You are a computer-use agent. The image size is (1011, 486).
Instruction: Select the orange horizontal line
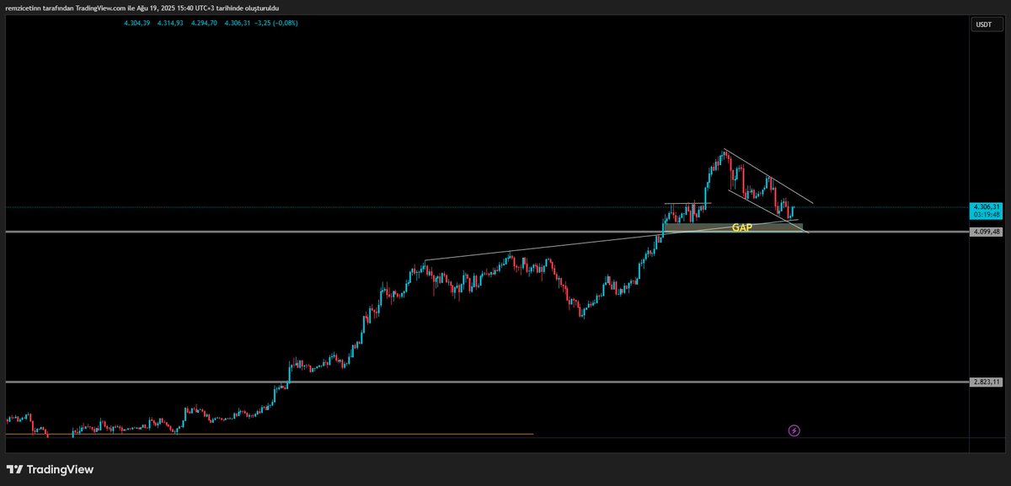point(270,434)
